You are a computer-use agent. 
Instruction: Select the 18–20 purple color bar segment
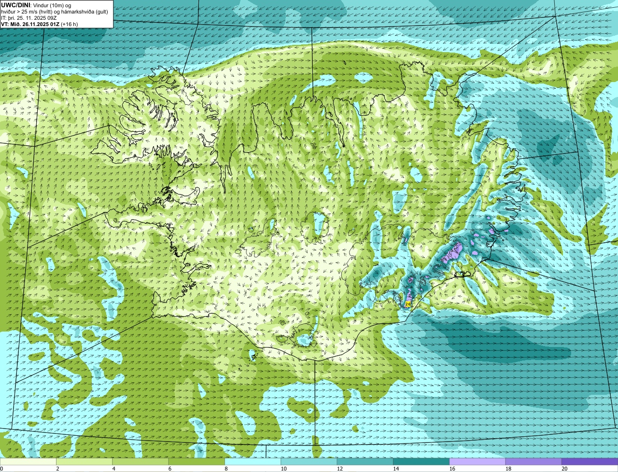point(534,461)
